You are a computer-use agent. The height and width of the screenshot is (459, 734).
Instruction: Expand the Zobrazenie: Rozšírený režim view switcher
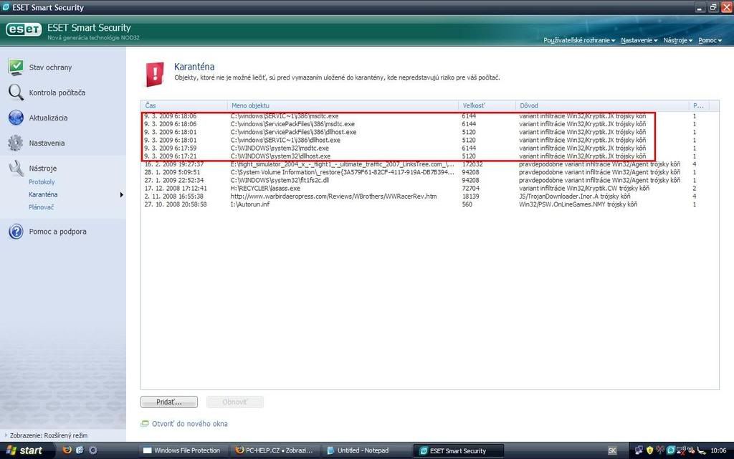pyautogui.click(x=46, y=435)
